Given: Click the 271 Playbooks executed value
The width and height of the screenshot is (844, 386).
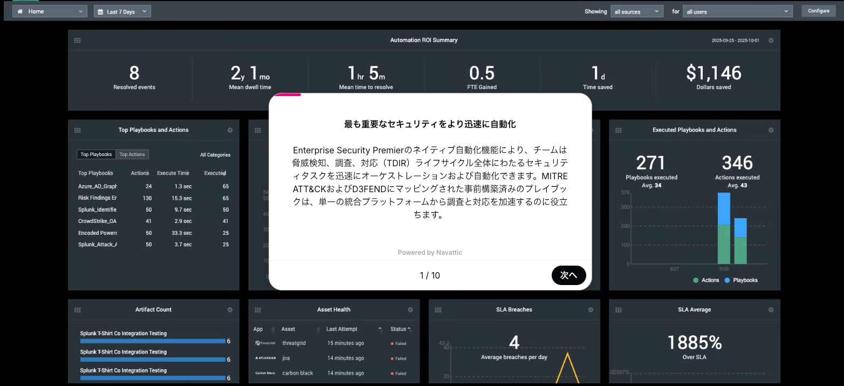Looking at the screenshot, I should pos(651,163).
